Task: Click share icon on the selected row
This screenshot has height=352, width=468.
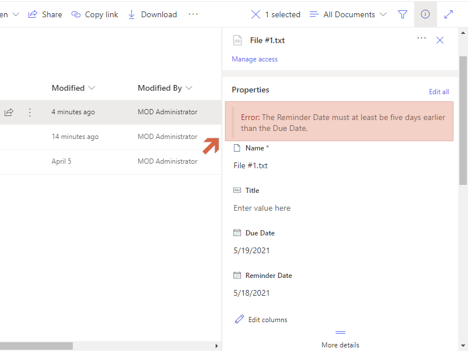Action: click(9, 112)
